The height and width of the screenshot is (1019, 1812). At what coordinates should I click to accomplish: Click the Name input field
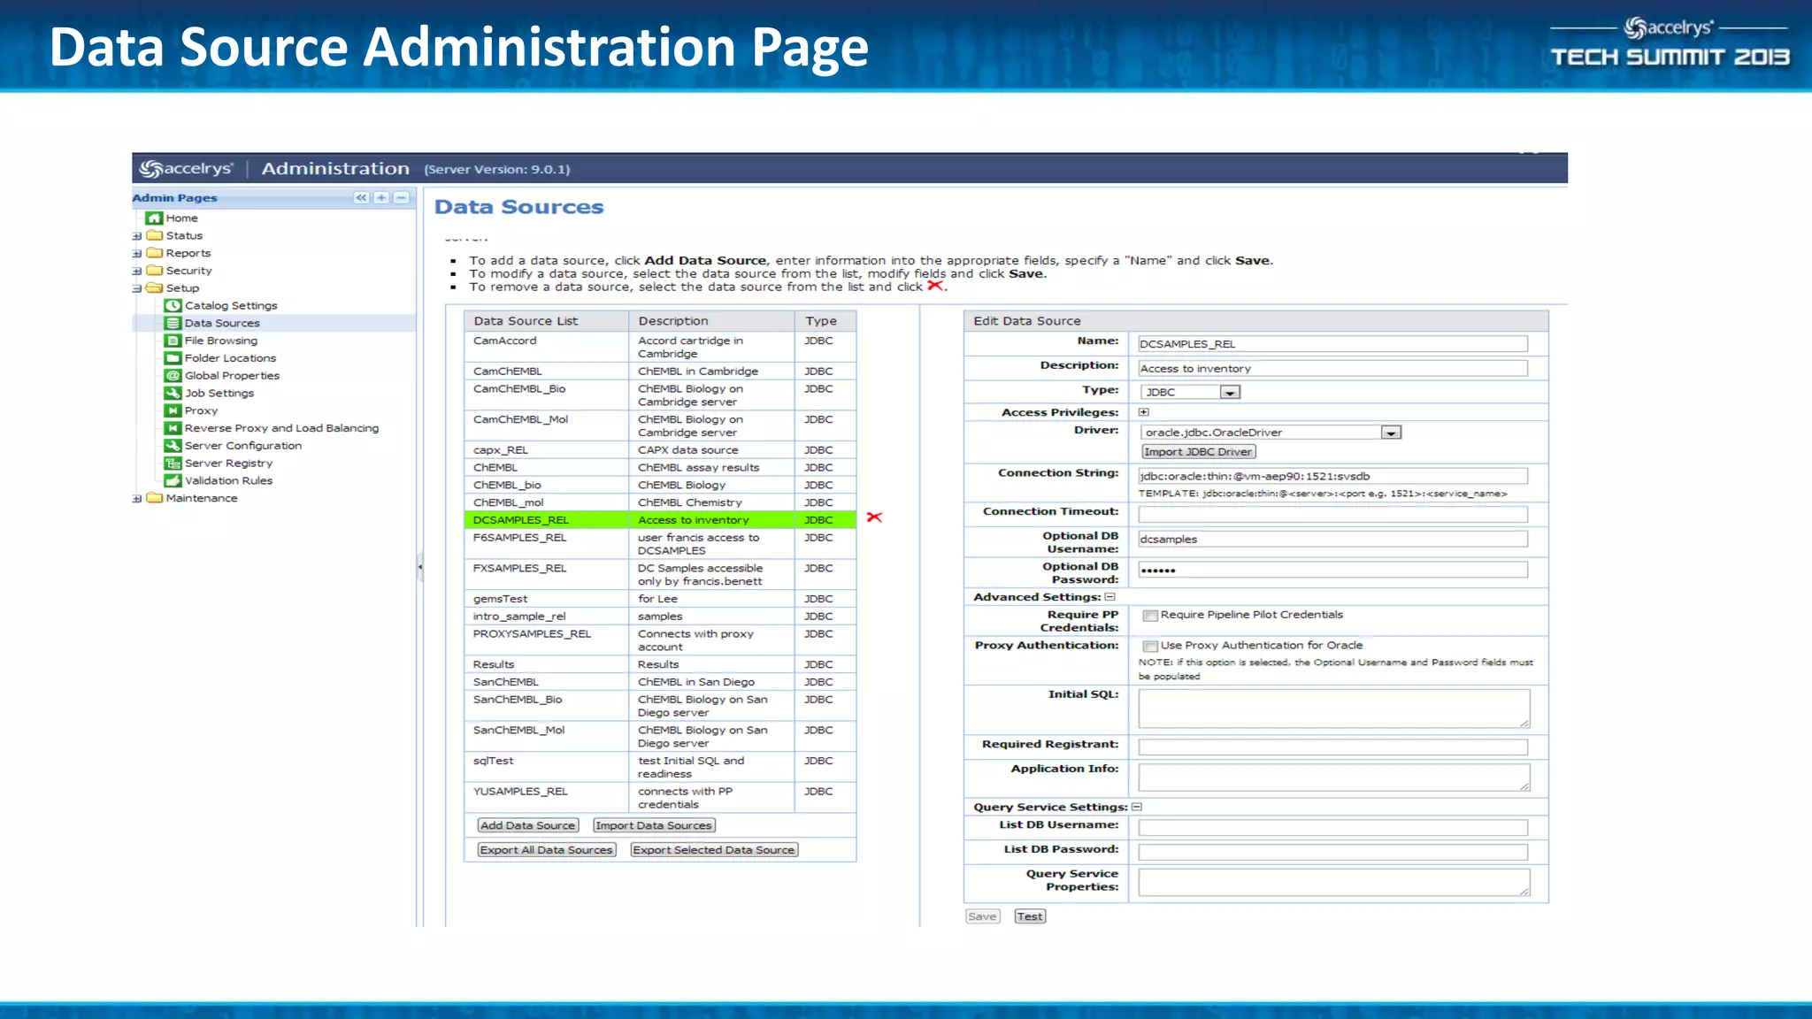click(x=1332, y=344)
